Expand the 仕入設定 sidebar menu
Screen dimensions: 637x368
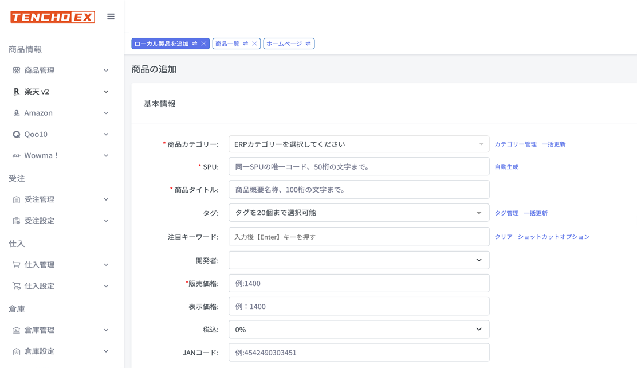click(106, 286)
